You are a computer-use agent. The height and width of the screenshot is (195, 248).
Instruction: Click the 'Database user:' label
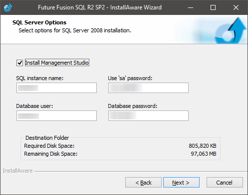coord(34,106)
